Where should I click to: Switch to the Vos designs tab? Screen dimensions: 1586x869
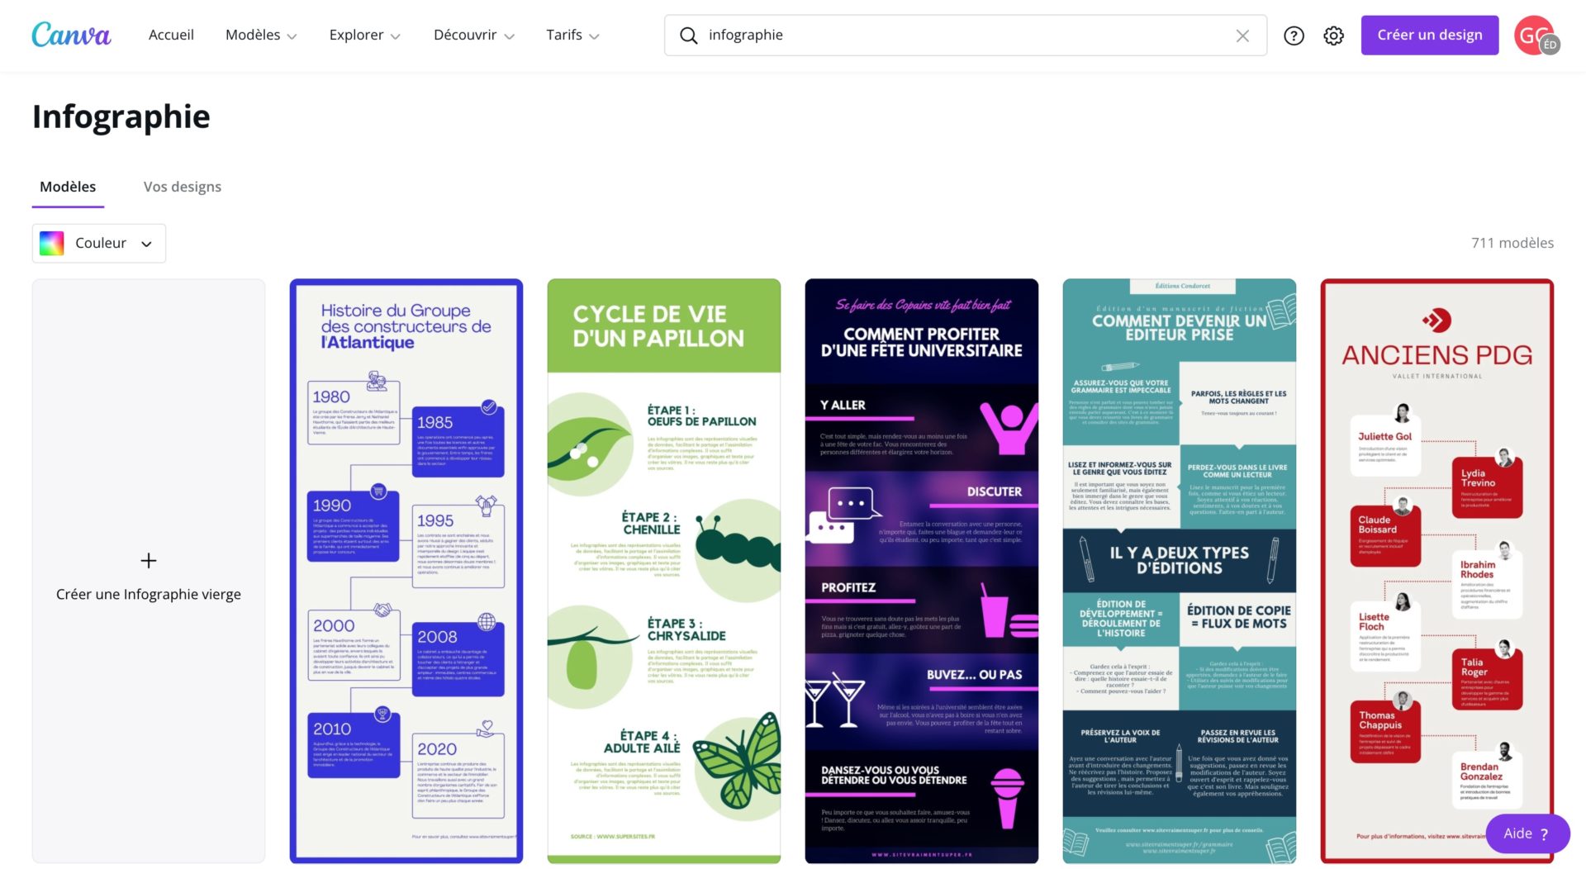coord(182,186)
